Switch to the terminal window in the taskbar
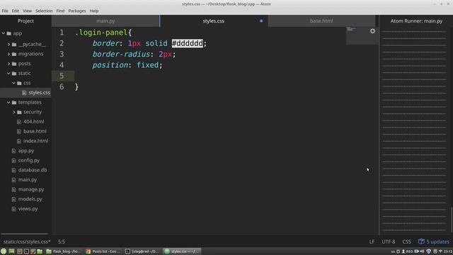 tap(142, 251)
